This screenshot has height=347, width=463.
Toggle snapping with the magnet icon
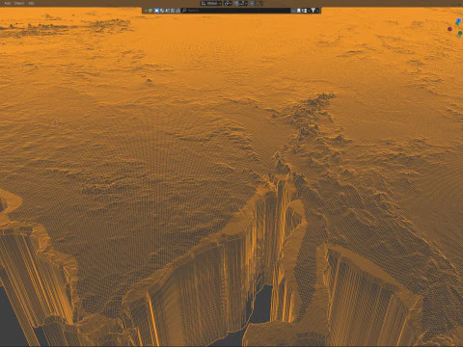(236, 3)
